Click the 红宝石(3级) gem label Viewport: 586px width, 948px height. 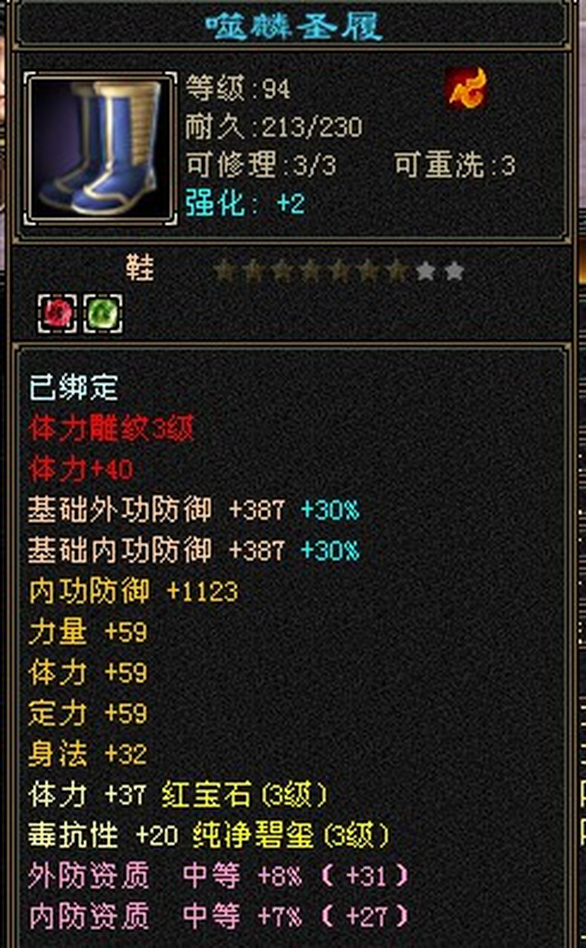244,794
